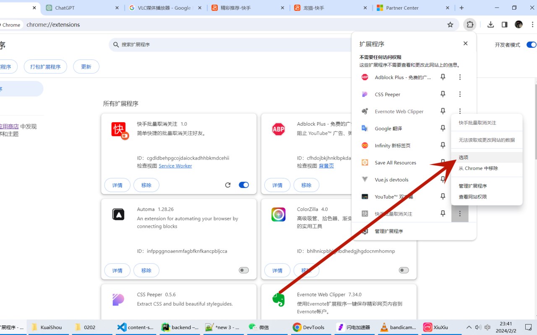Click 移除 on the 快手批量取消关注 card
The height and width of the screenshot is (335, 537).
pyautogui.click(x=146, y=185)
